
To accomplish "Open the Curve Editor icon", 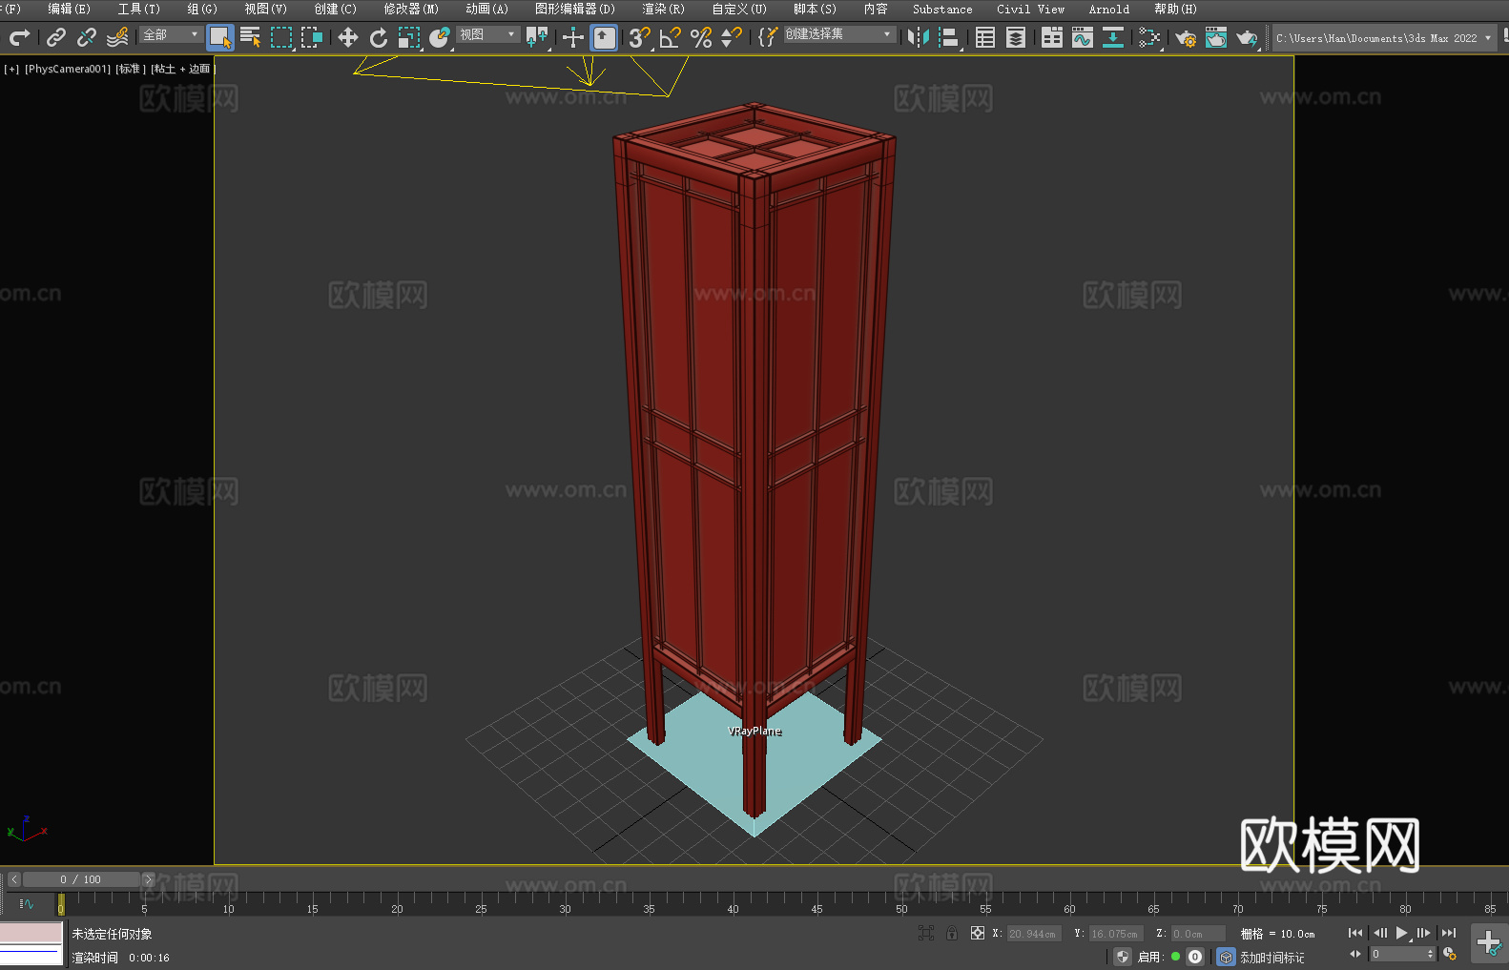I will coord(1082,37).
